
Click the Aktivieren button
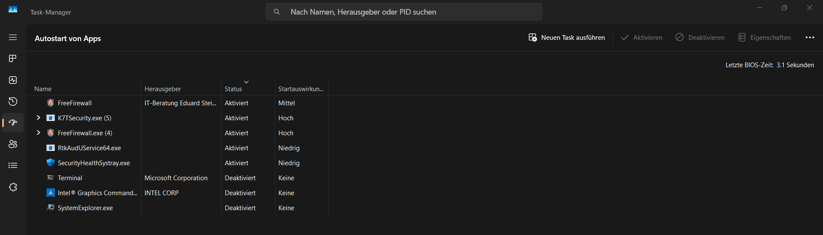(642, 38)
